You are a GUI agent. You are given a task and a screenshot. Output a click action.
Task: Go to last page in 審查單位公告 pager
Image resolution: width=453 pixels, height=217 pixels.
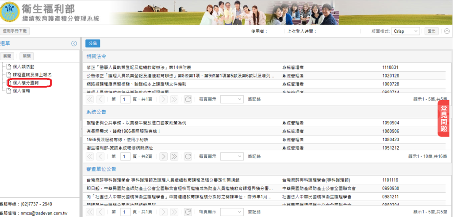[x=174, y=212]
